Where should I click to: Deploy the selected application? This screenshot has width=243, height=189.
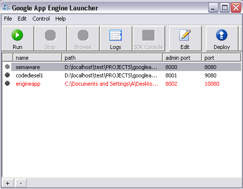222,39
